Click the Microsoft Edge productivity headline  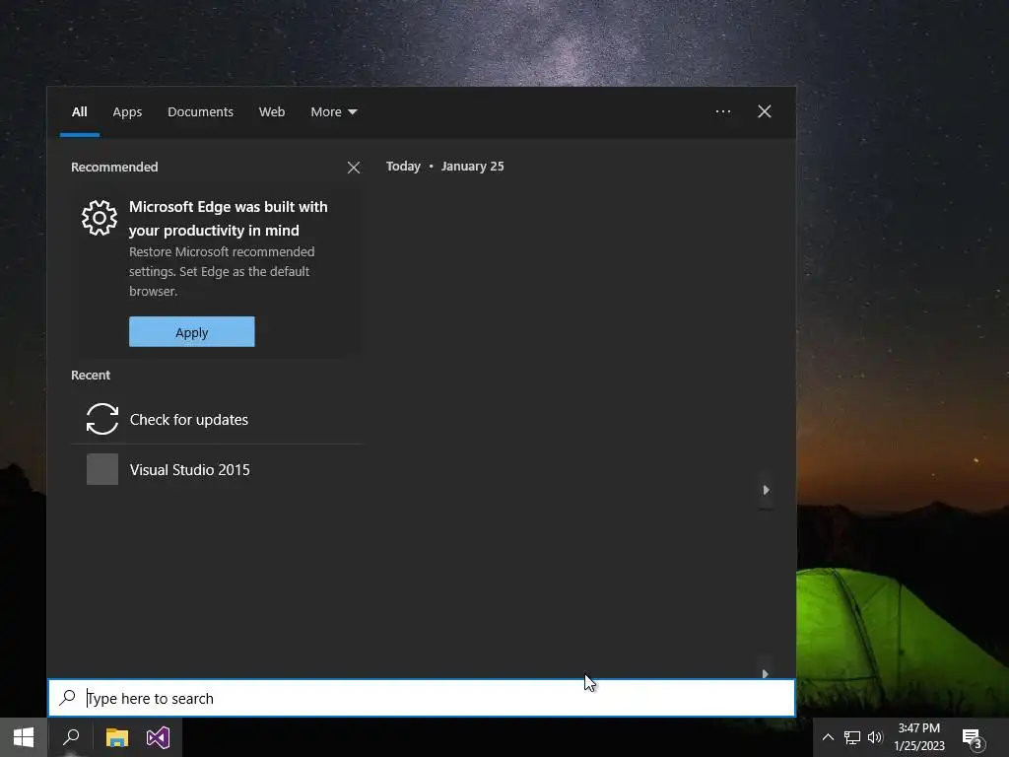point(229,218)
